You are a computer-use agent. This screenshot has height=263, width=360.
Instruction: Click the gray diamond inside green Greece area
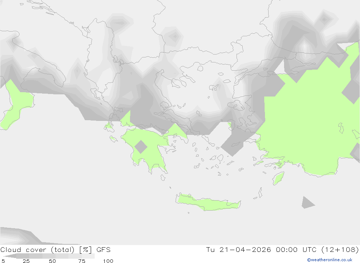(141, 147)
